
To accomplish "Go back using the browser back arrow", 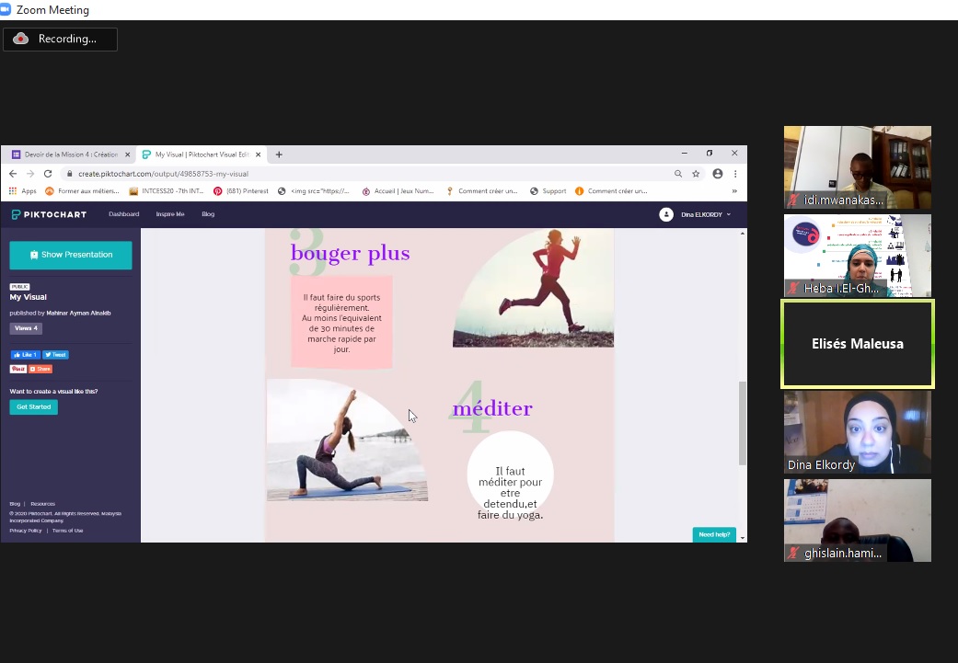I will click(13, 174).
